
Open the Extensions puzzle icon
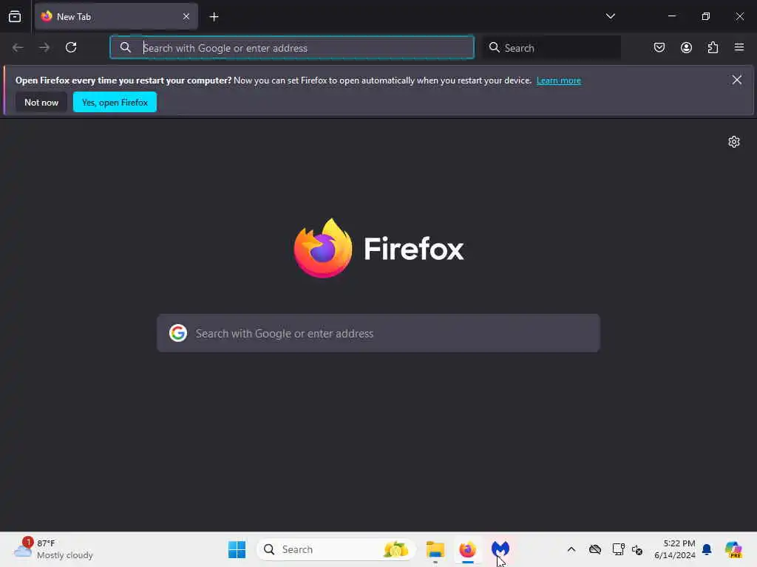(x=713, y=47)
